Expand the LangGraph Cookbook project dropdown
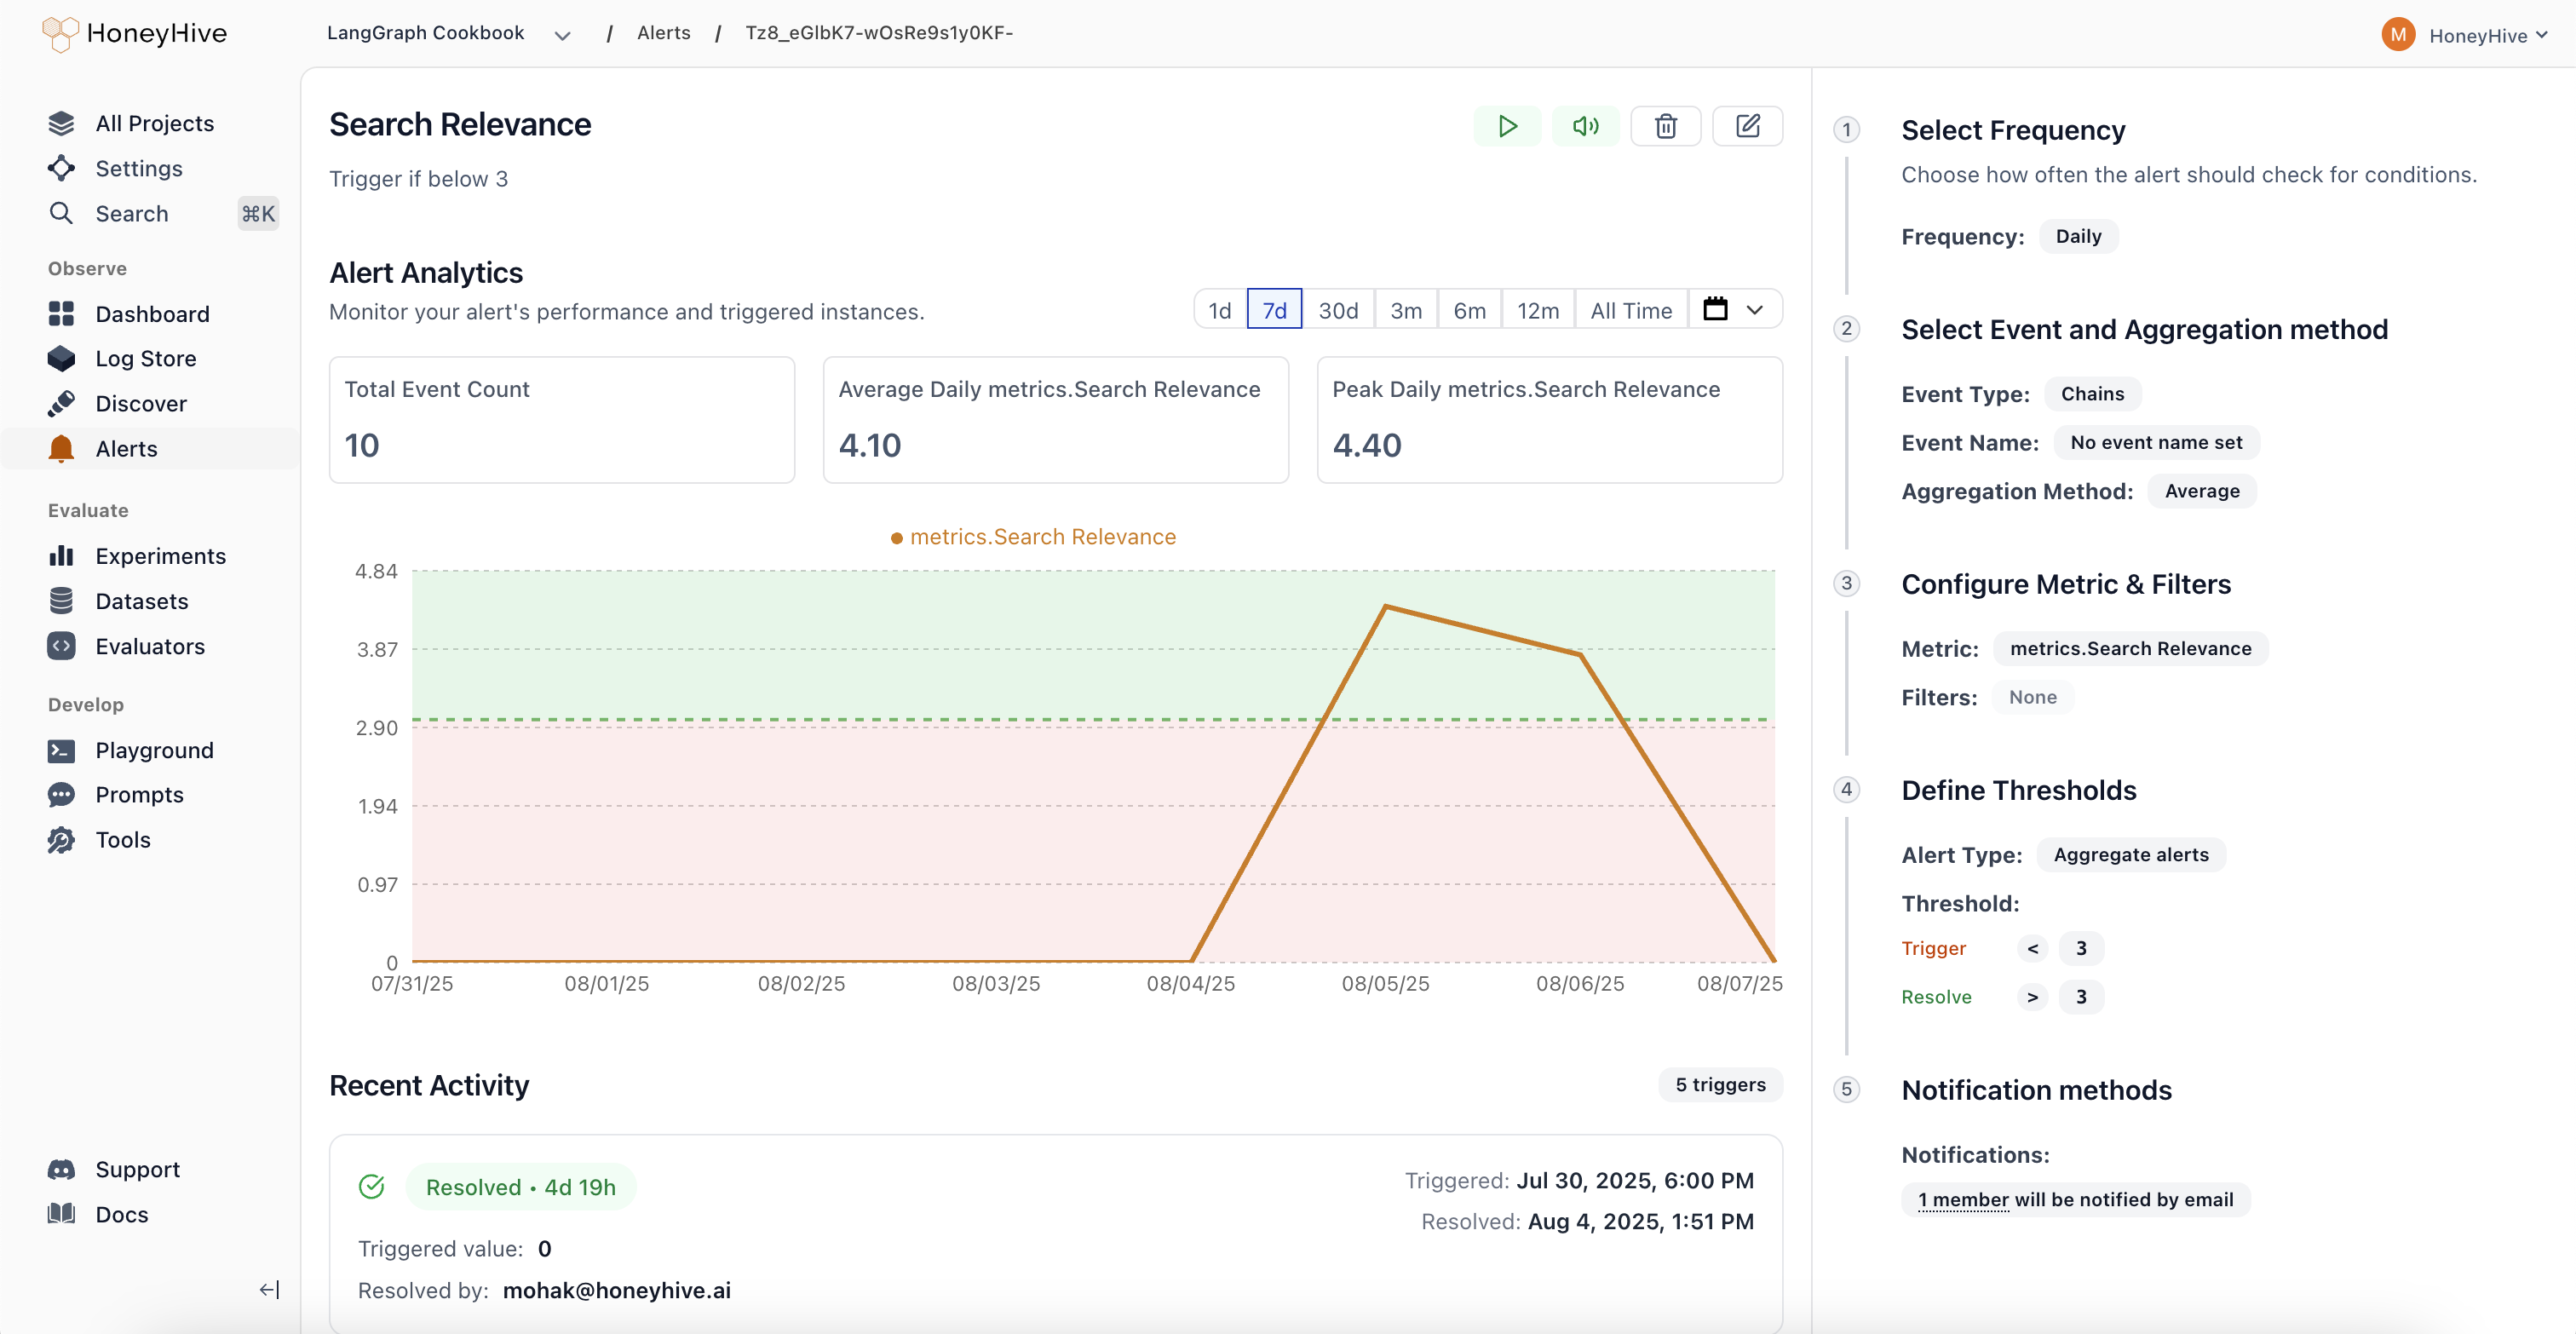Viewport: 2576px width, 1334px height. point(562,35)
